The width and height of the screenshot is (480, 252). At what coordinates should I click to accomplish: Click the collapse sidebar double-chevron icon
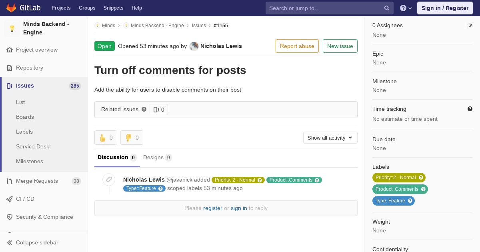coord(10,243)
